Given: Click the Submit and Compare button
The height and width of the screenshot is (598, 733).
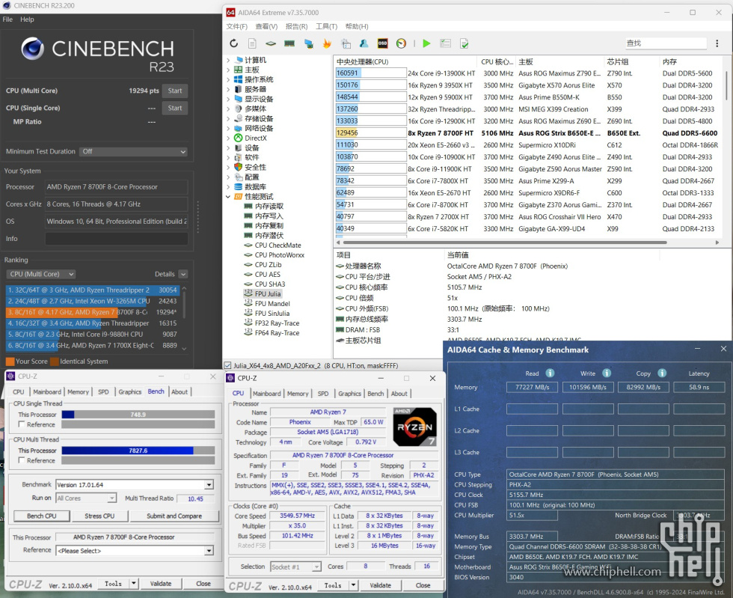Looking at the screenshot, I should [x=174, y=516].
